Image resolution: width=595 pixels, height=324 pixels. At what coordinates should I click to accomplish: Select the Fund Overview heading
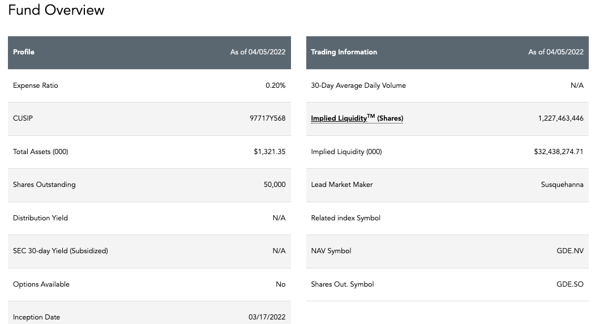[56, 10]
